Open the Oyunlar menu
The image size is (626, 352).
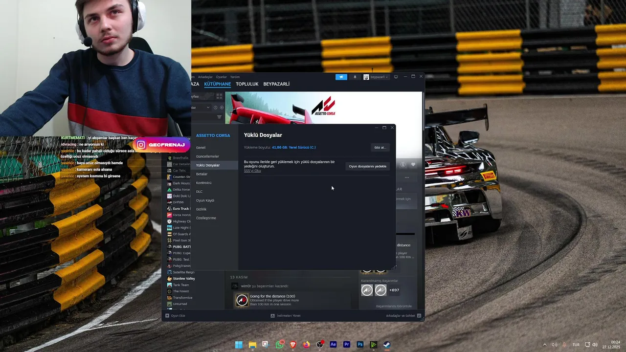tap(222, 77)
